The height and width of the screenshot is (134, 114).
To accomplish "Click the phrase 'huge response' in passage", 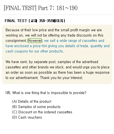I will pos(98,73).
